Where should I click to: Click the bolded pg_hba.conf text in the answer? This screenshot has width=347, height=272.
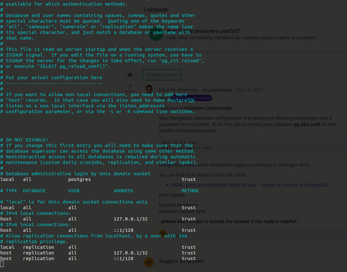[x=307, y=124]
